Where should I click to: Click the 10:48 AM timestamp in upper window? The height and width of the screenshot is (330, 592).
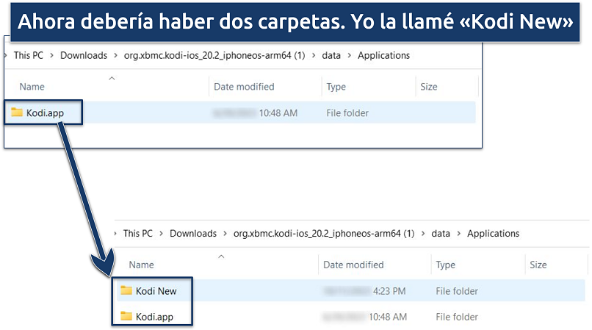pyautogui.click(x=278, y=112)
